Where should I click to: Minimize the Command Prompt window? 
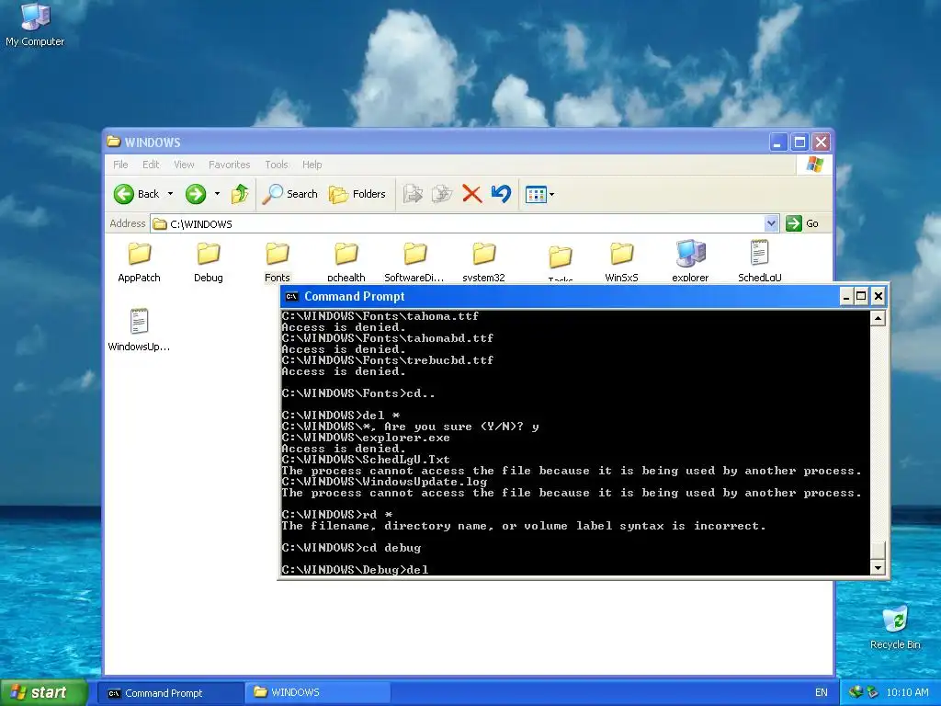pos(846,296)
